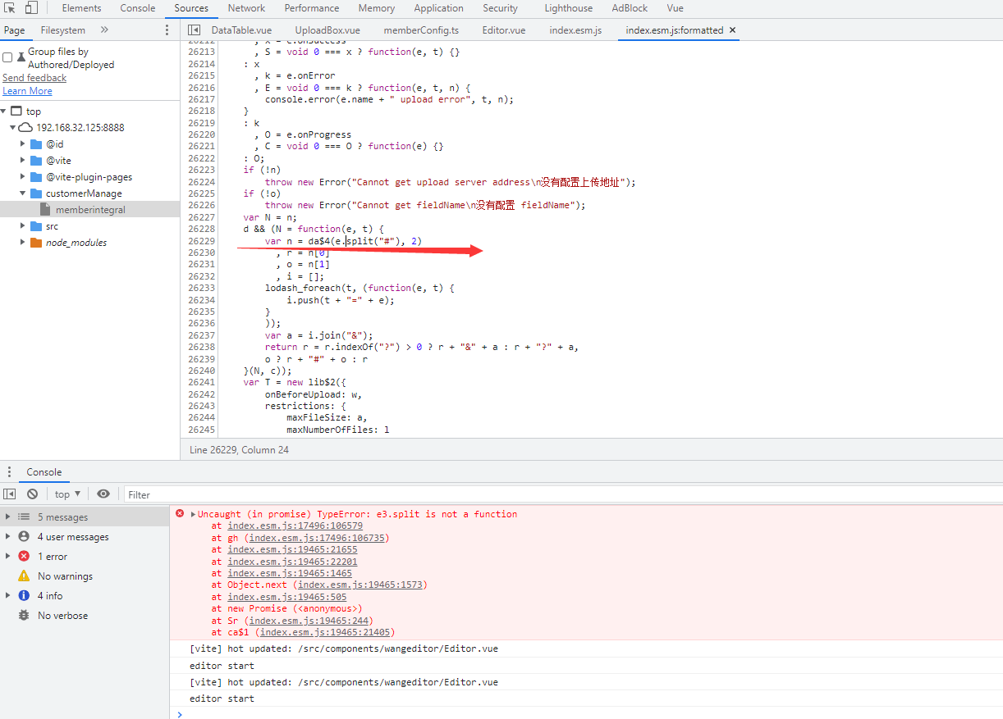Enable Group files by Authored/Deployed checkbox
The height and width of the screenshot is (719, 1003).
[7, 57]
